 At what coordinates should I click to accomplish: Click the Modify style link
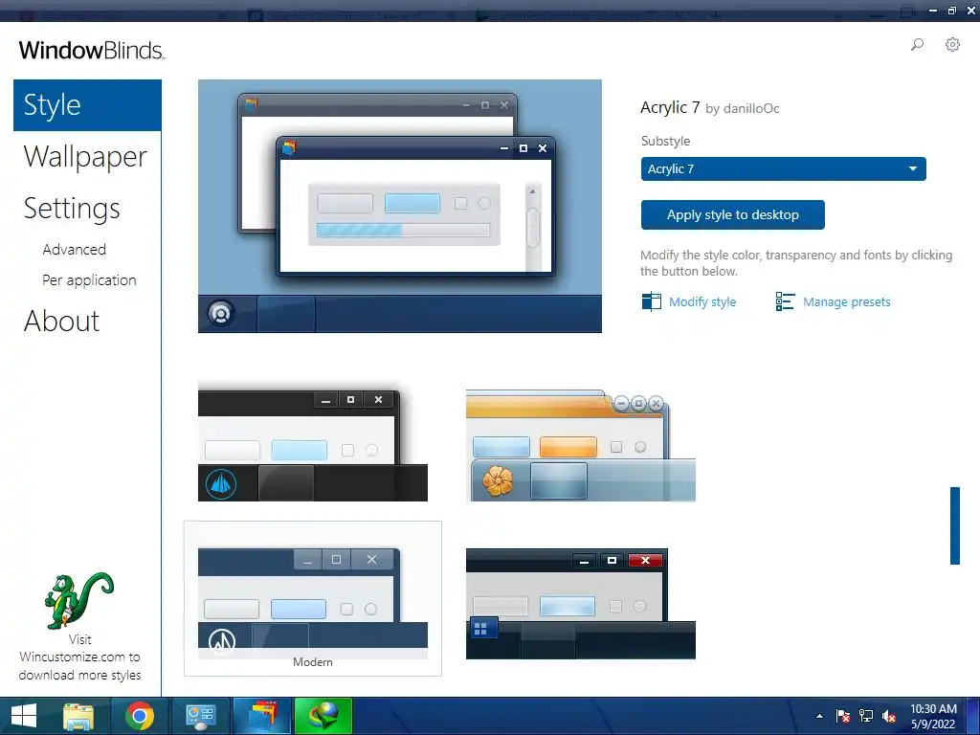point(702,301)
